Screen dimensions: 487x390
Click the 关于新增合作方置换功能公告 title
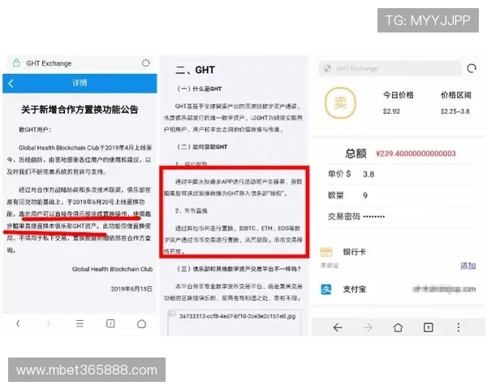(x=80, y=110)
